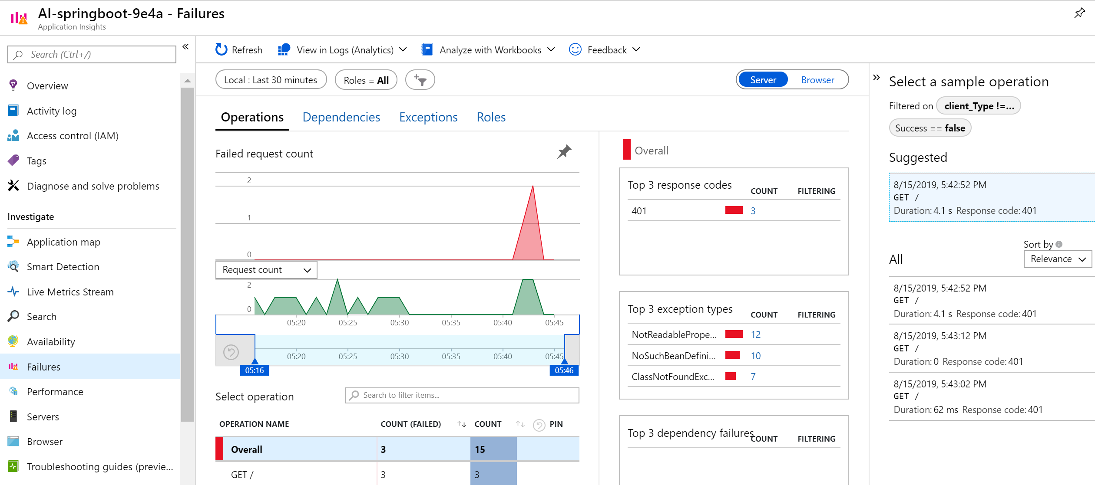Switch to the Exceptions tab
The height and width of the screenshot is (485, 1095).
428,117
